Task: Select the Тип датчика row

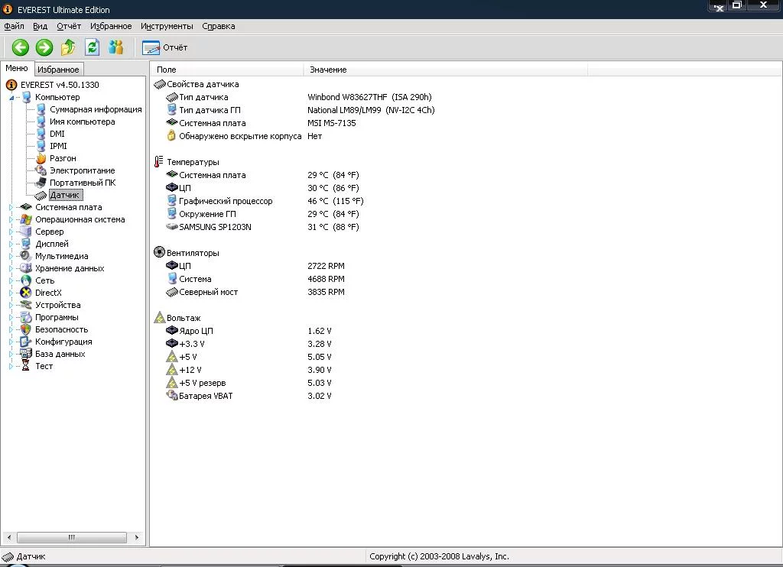Action: pyautogui.click(x=300, y=97)
